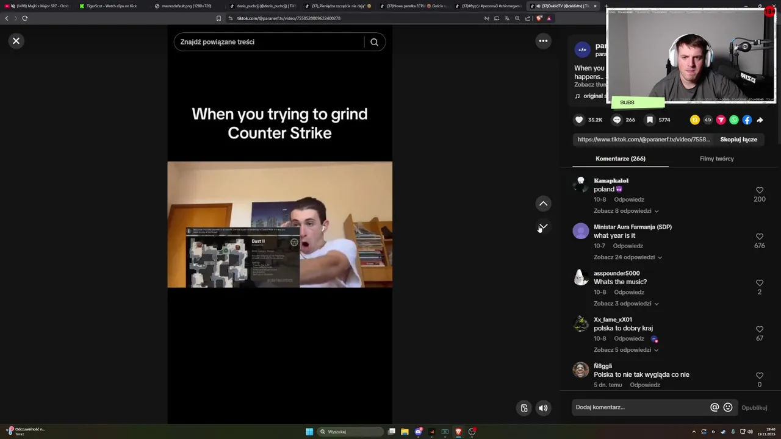Click the Brave shields icon in the address bar
This screenshot has height=439, width=781.
click(x=539, y=18)
